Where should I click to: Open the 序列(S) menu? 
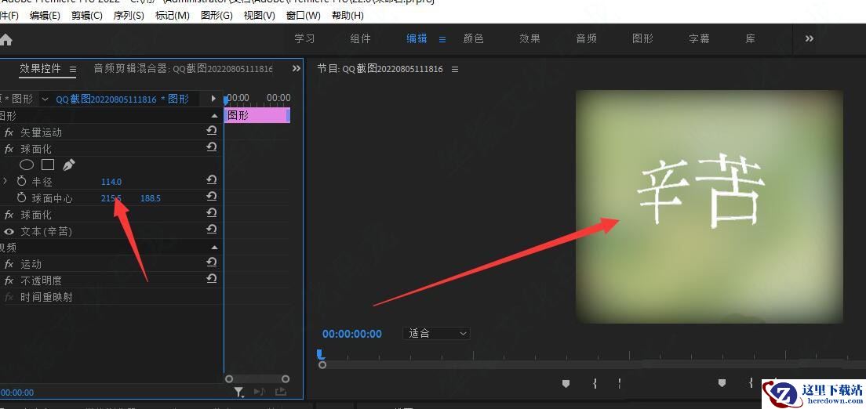tap(129, 16)
